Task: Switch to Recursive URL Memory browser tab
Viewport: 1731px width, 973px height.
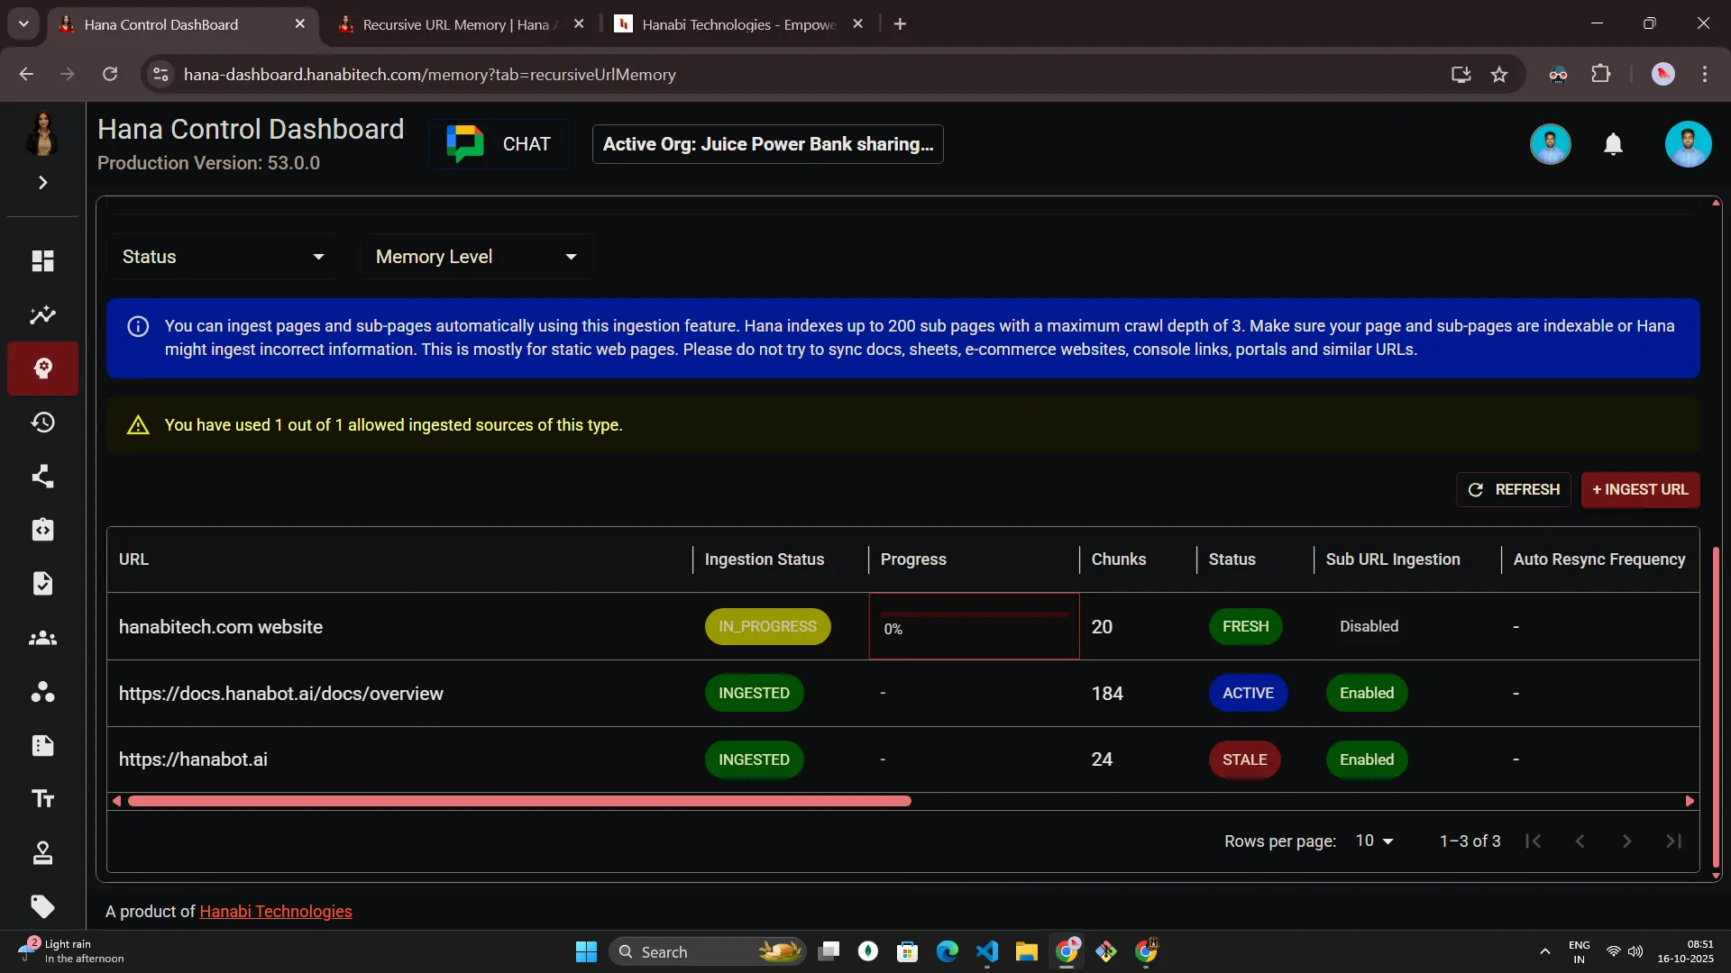Action: point(455,24)
